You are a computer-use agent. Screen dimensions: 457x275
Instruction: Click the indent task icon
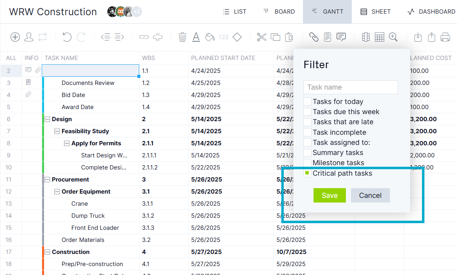tap(119, 37)
